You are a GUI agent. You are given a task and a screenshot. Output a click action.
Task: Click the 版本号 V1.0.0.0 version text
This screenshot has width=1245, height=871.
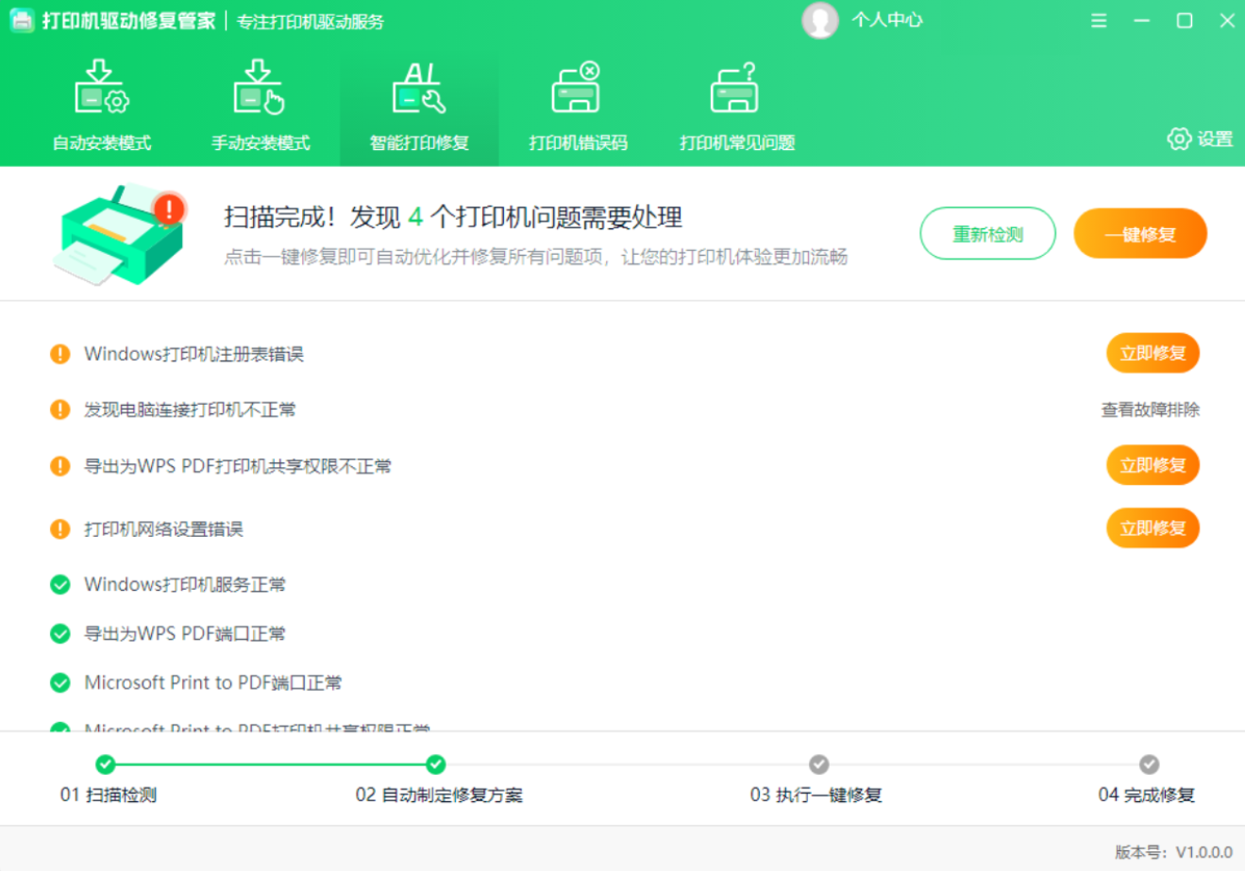(1173, 852)
